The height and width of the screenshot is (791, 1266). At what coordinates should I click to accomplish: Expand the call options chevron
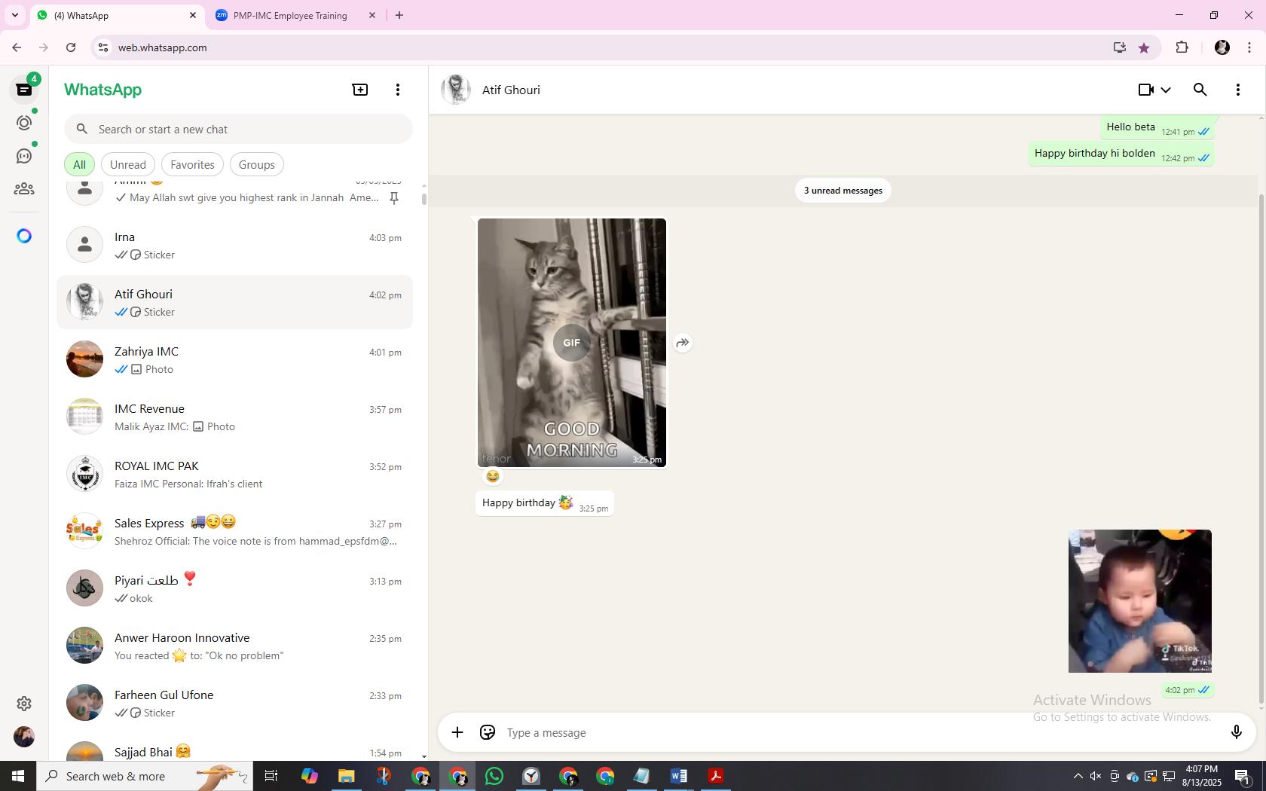point(1166,90)
